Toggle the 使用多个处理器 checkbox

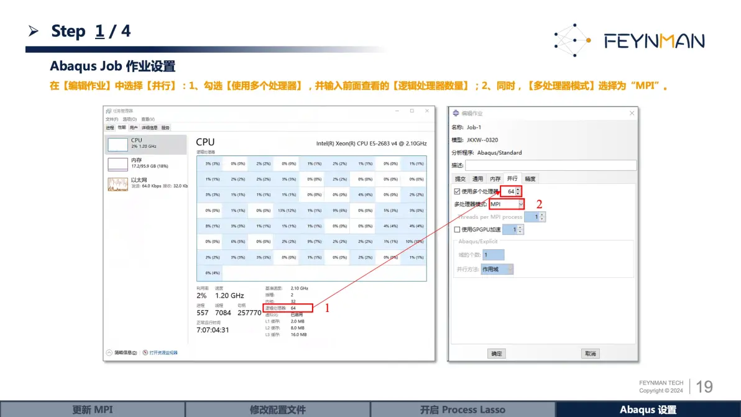pyautogui.click(x=457, y=191)
